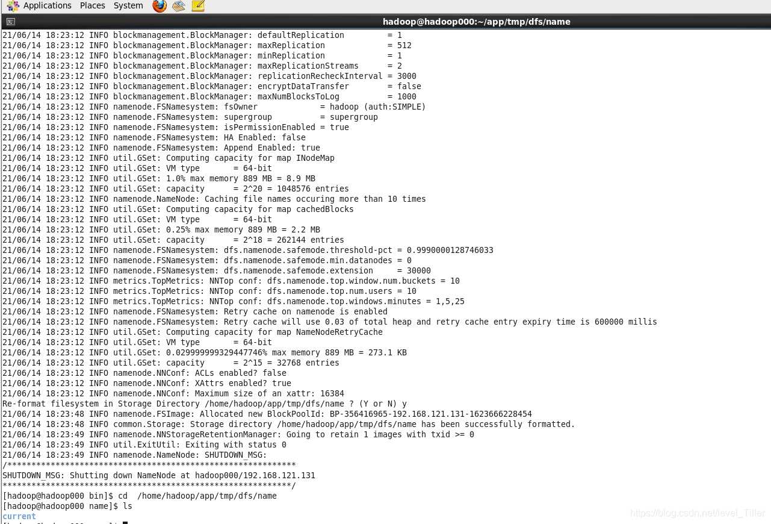The image size is (771, 524).
Task: Select the encryptDataTransfer = false line
Action: (212, 86)
